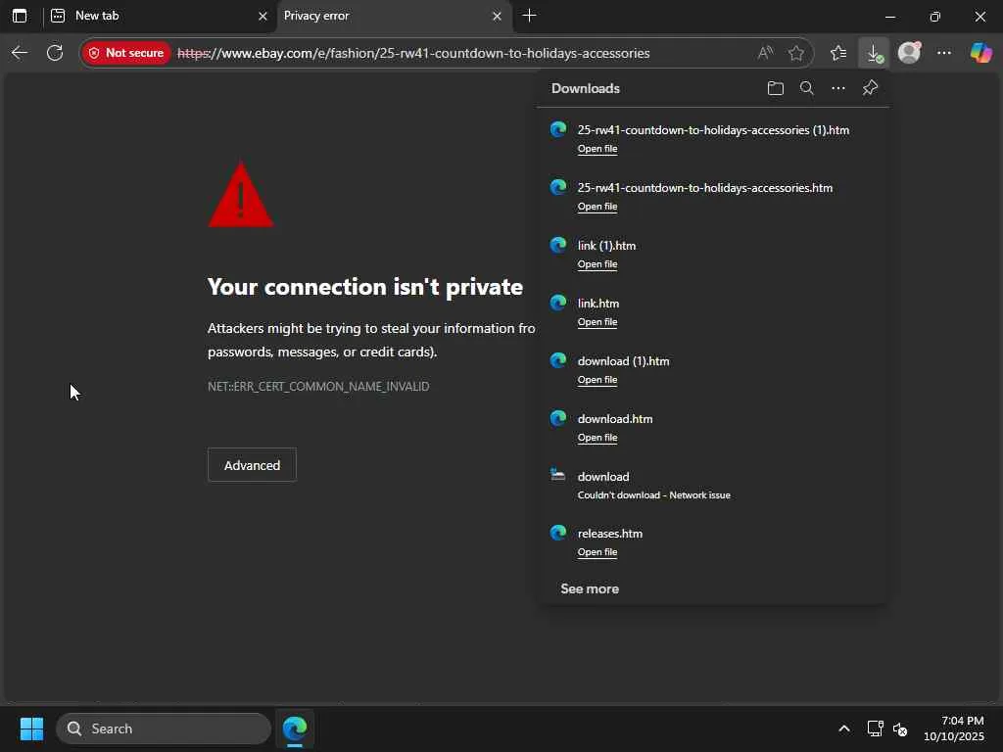Search downloads with magnifier icon
The image size is (1003, 752).
[807, 88]
